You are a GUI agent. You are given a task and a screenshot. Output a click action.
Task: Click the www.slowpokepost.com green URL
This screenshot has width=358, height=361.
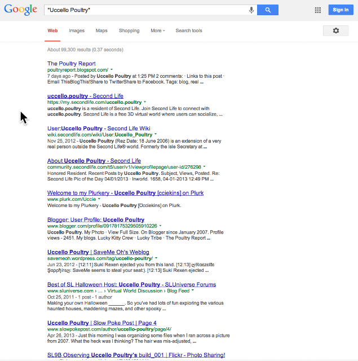point(109,329)
